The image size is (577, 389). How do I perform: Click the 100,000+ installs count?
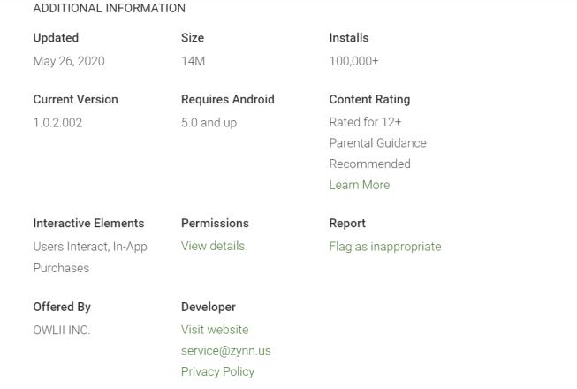click(353, 61)
